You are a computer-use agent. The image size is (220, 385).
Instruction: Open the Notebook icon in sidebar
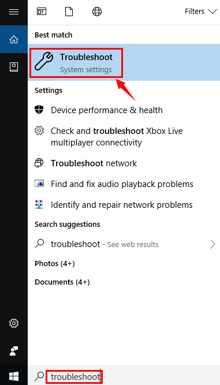pyautogui.click(x=14, y=67)
